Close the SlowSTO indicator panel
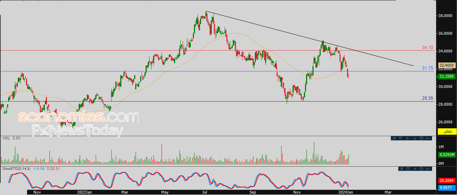The width and height of the screenshot is (457, 195). [402, 169]
